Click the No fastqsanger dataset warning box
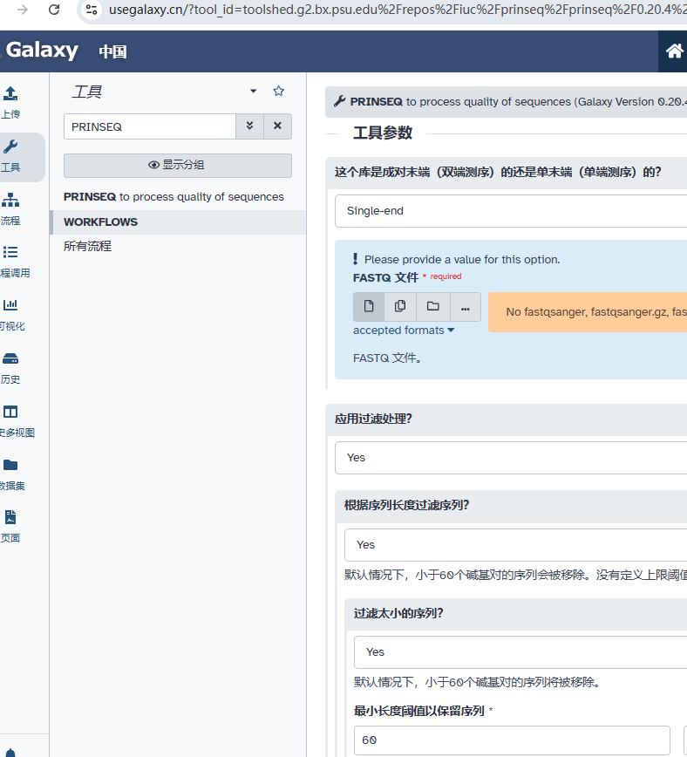 pyautogui.click(x=588, y=312)
